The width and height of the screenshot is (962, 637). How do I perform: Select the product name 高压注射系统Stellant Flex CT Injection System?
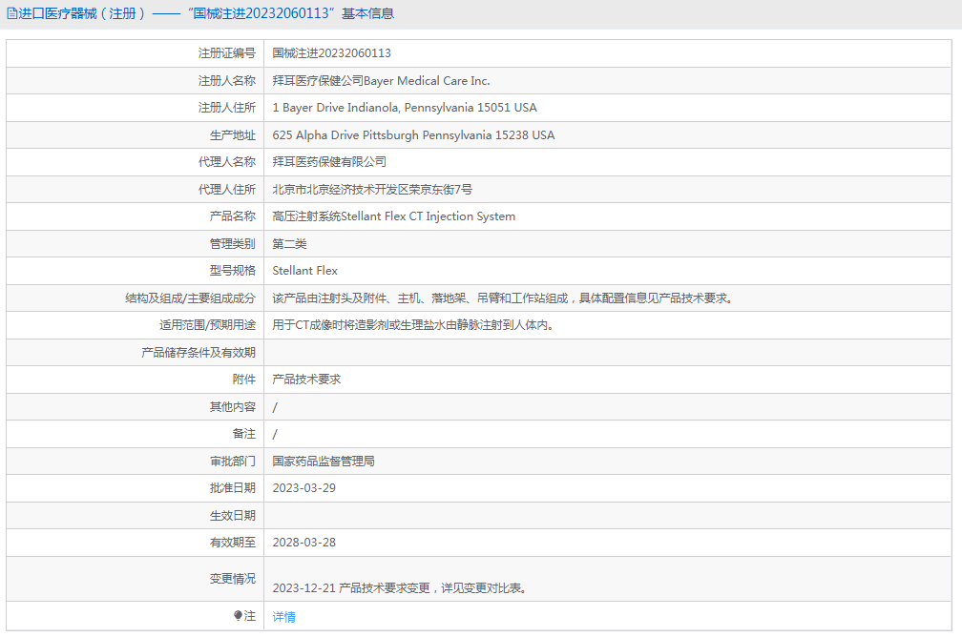(394, 216)
